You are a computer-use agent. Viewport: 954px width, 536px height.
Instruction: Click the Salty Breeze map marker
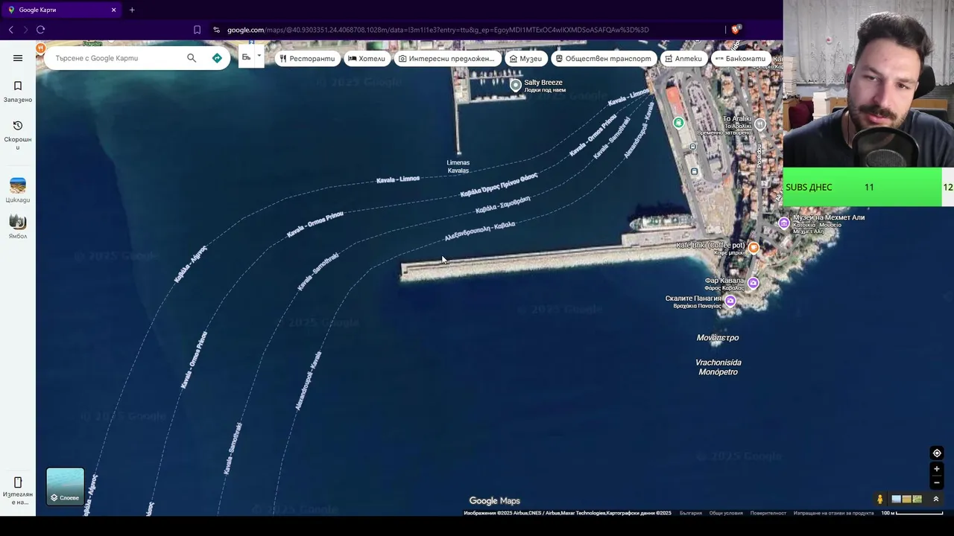(x=515, y=85)
